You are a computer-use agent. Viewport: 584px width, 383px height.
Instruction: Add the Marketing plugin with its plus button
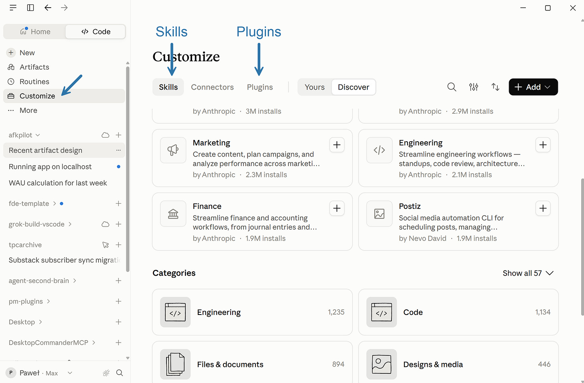tap(337, 145)
